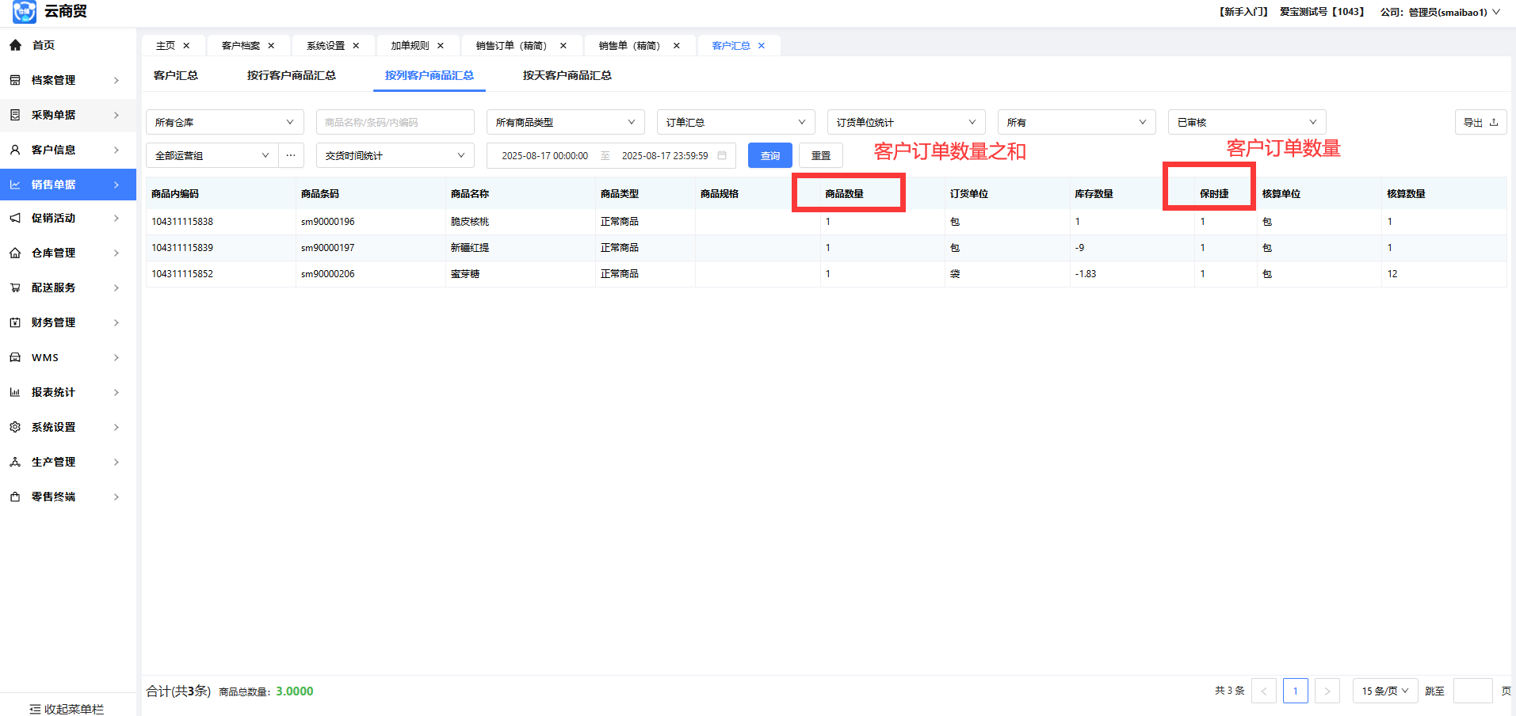Switch to the 按行客户商品汇总 tab
The image size is (1516, 716).
(291, 75)
